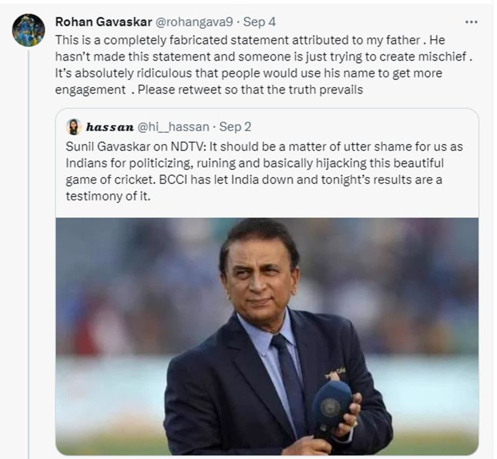Open the Sep 4 tweet timestamp

[x=259, y=22]
